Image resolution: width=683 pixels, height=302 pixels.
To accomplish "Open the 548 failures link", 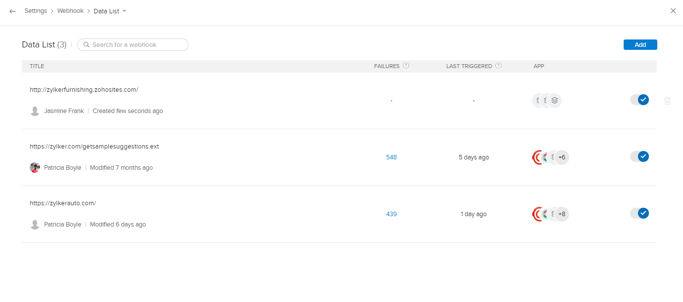I will pos(391,157).
